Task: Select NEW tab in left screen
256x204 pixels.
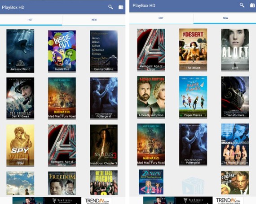Action: (94, 20)
